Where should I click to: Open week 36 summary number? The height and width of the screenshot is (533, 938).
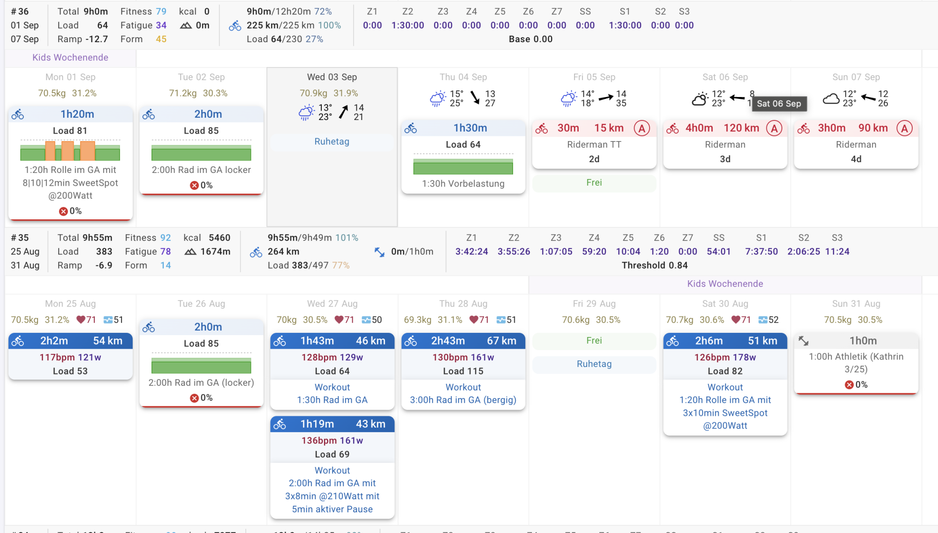pos(20,11)
